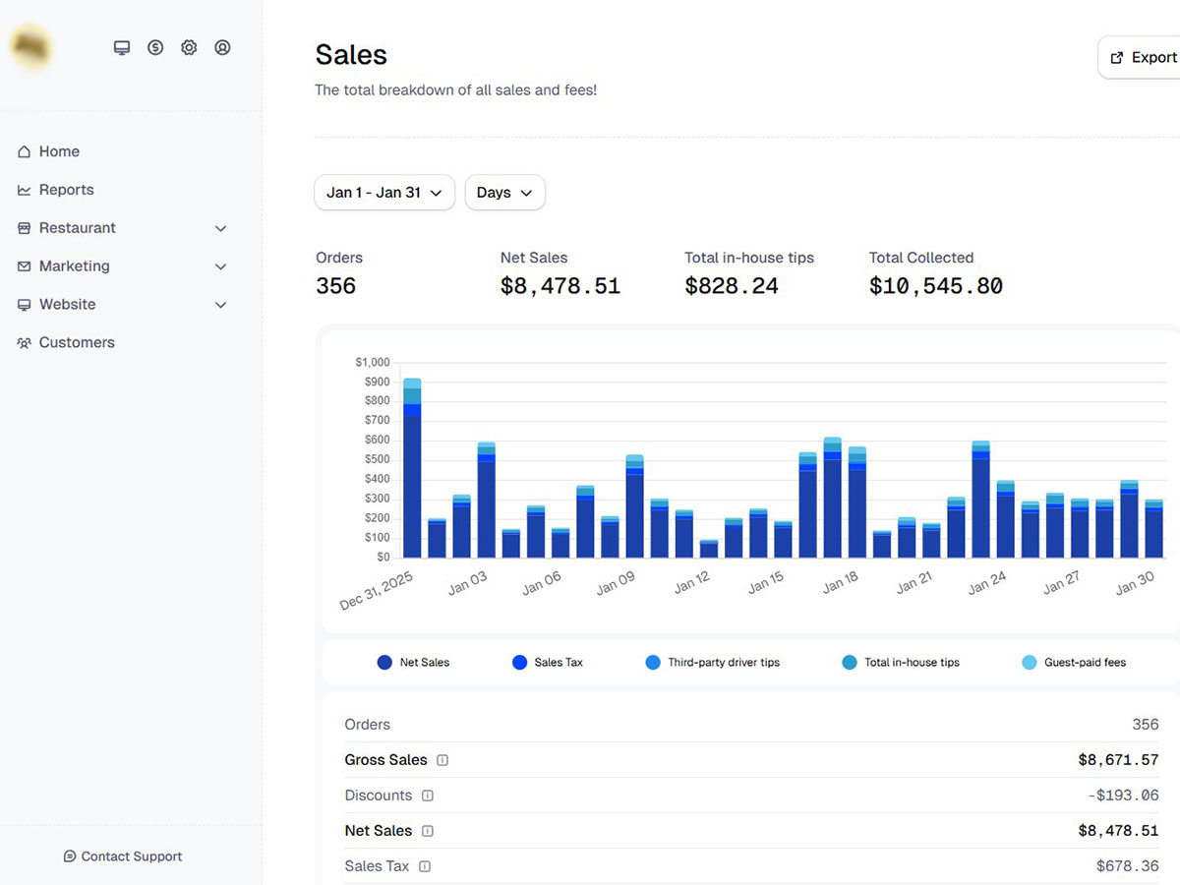Go to Home in the sidebar
This screenshot has height=885, width=1180.
[x=59, y=151]
